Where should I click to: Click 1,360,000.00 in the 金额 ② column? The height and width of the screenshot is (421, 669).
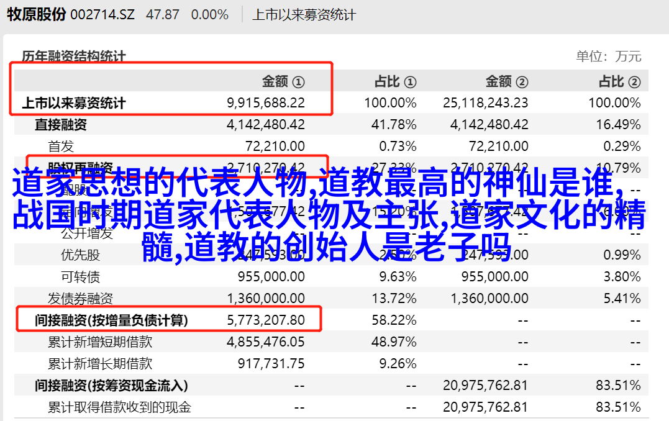point(489,299)
